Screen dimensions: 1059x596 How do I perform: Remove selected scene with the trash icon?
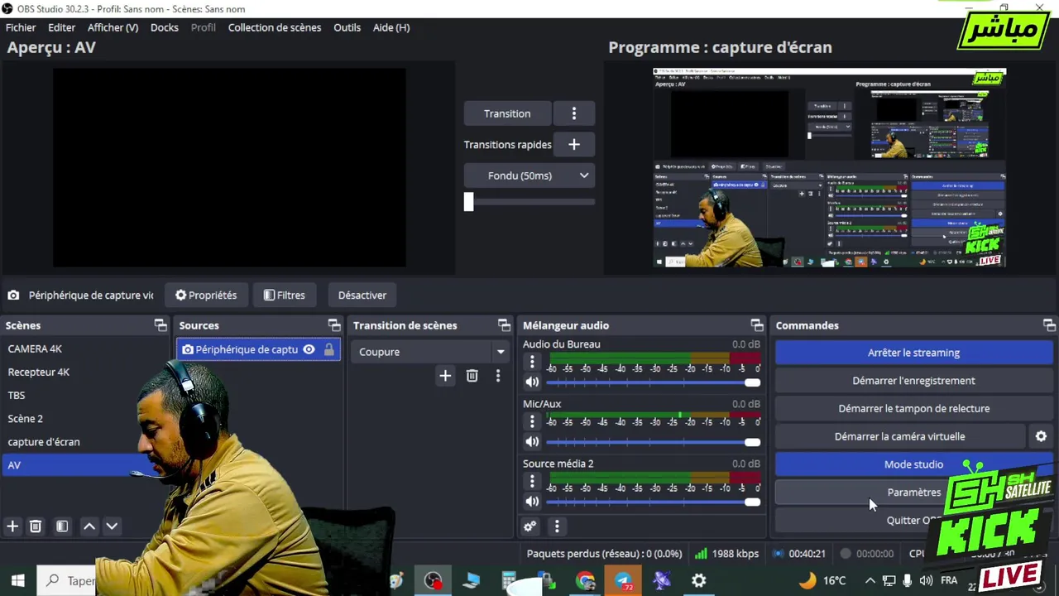(36, 526)
